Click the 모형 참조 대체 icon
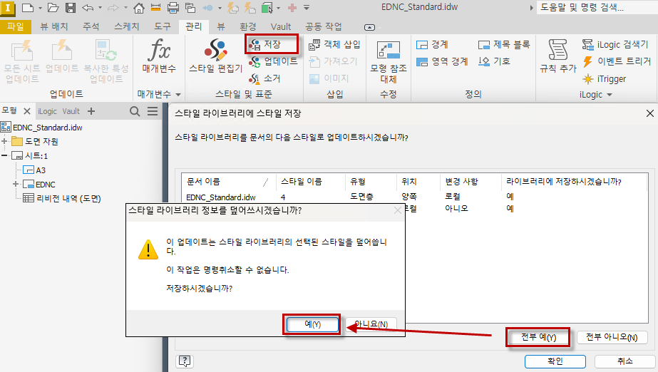 (x=389, y=51)
